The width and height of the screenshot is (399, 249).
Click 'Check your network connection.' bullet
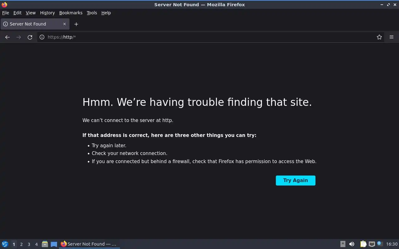tap(129, 153)
